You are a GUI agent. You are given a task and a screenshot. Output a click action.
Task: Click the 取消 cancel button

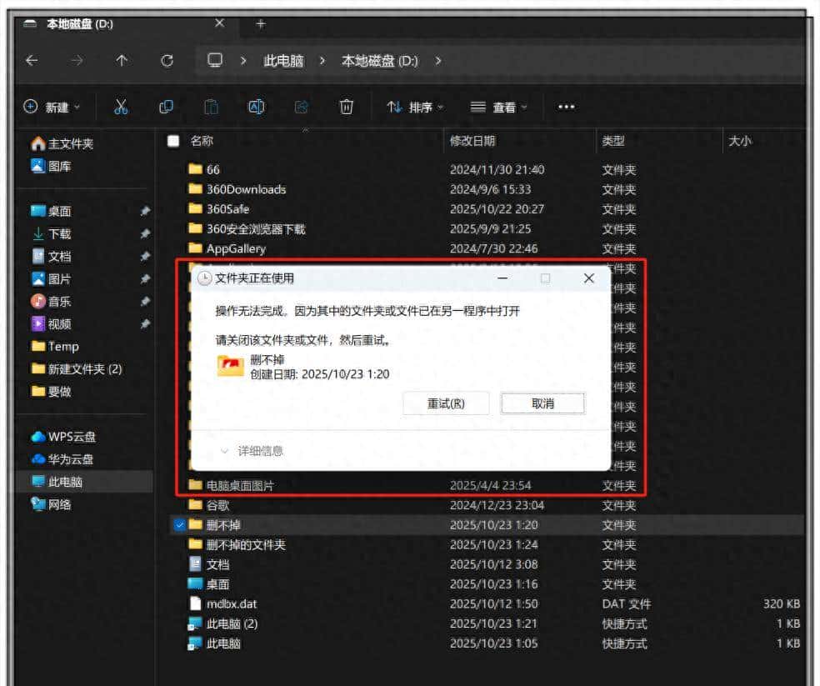(542, 403)
